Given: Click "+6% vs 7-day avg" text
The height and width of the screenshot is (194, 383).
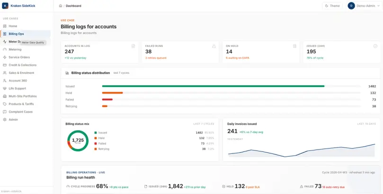Looking at the screenshot, I should 251,132.
